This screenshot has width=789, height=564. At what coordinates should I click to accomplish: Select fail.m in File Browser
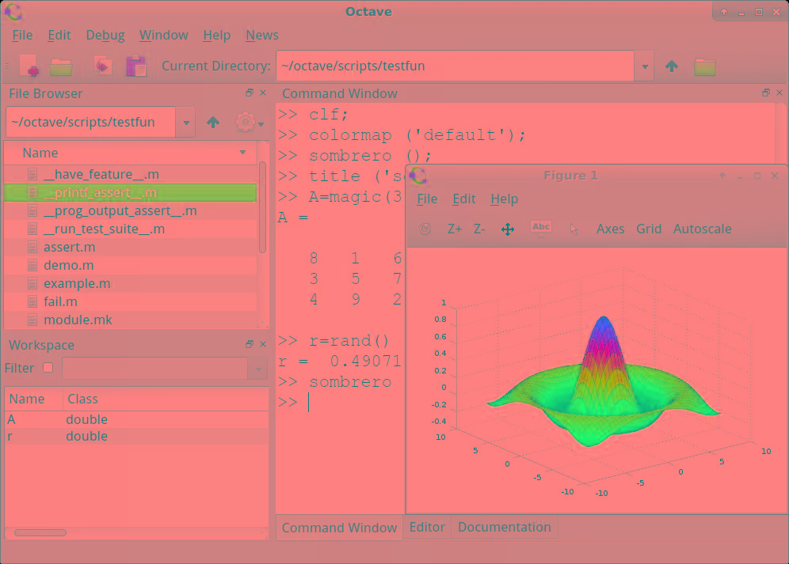[131, 301]
